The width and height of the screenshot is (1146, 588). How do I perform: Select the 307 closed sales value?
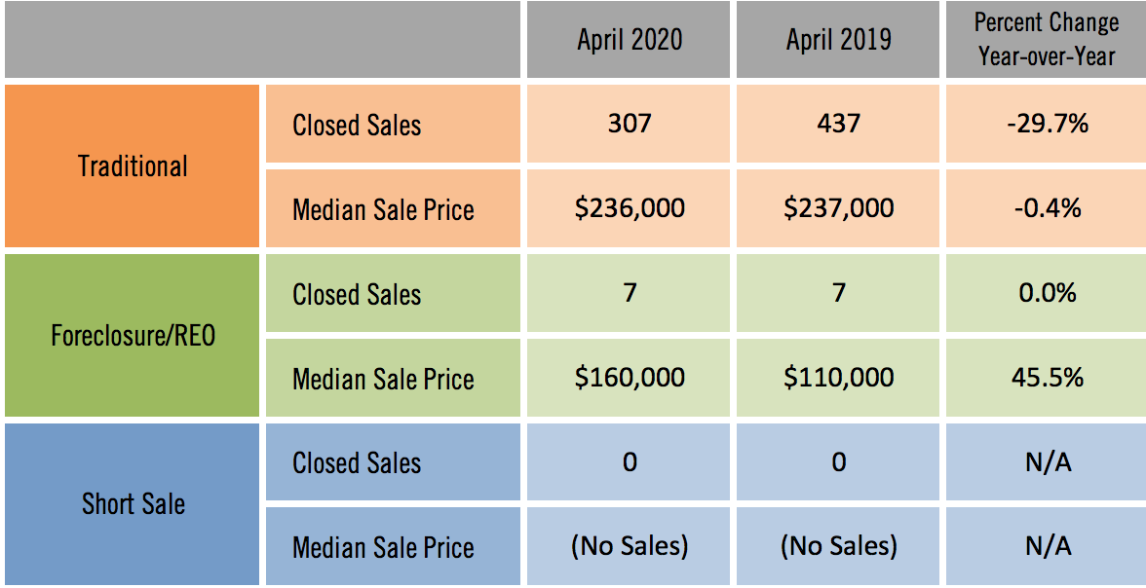[x=629, y=125]
